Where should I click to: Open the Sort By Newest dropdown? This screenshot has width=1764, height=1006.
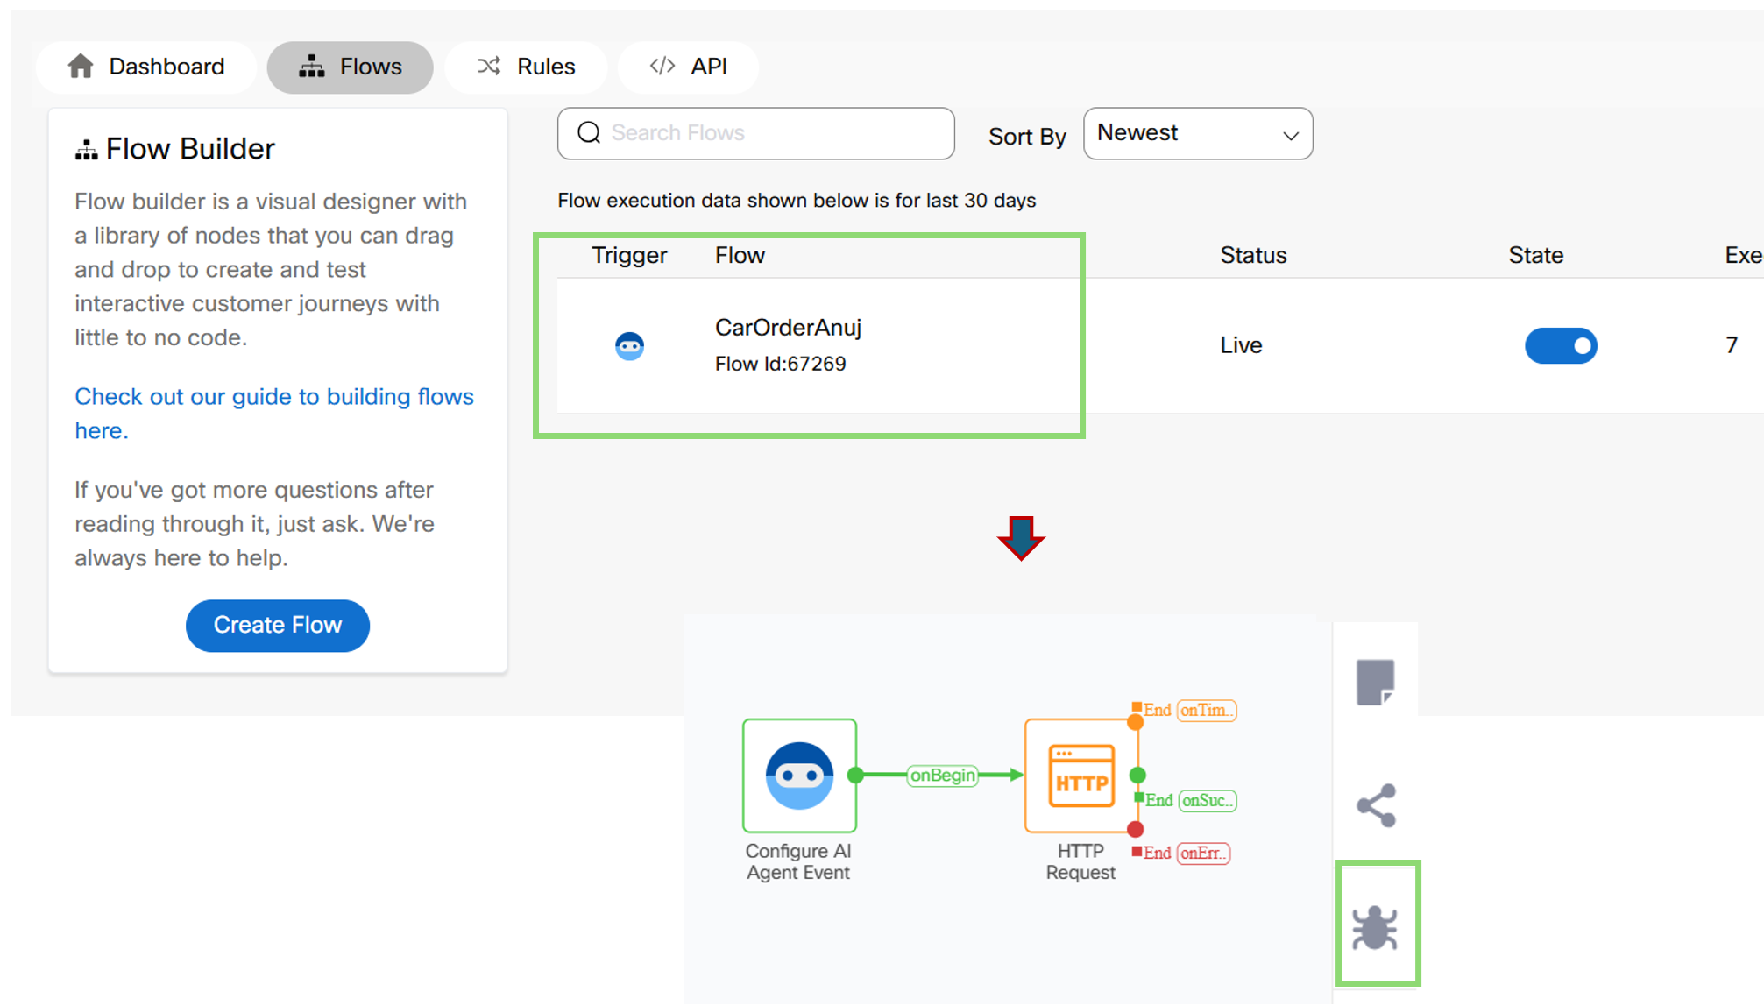click(x=1183, y=133)
